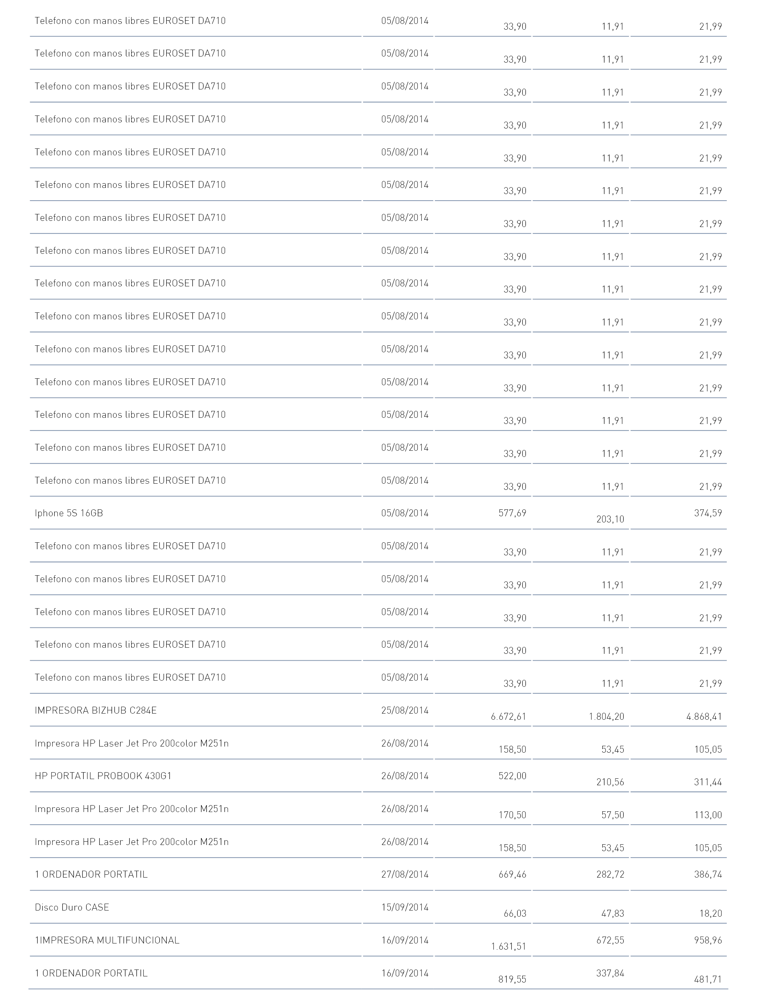
Task: Click the 374,59 value
Action: click(x=708, y=513)
